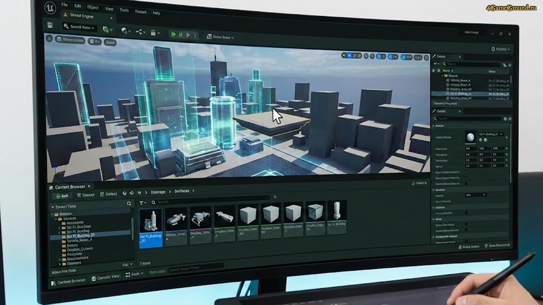This screenshot has width=543, height=305.
Task: Click the Pause simulation icon
Action: click(181, 35)
